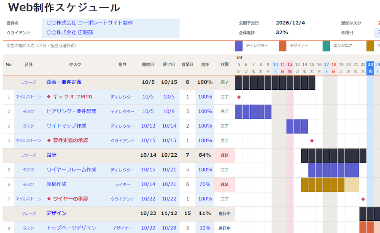Click the 区分 column header
This screenshot has width=380, height=233.
pos(28,64)
